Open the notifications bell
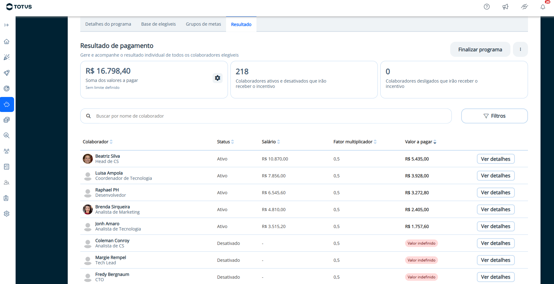554x284 pixels. pyautogui.click(x=543, y=7)
